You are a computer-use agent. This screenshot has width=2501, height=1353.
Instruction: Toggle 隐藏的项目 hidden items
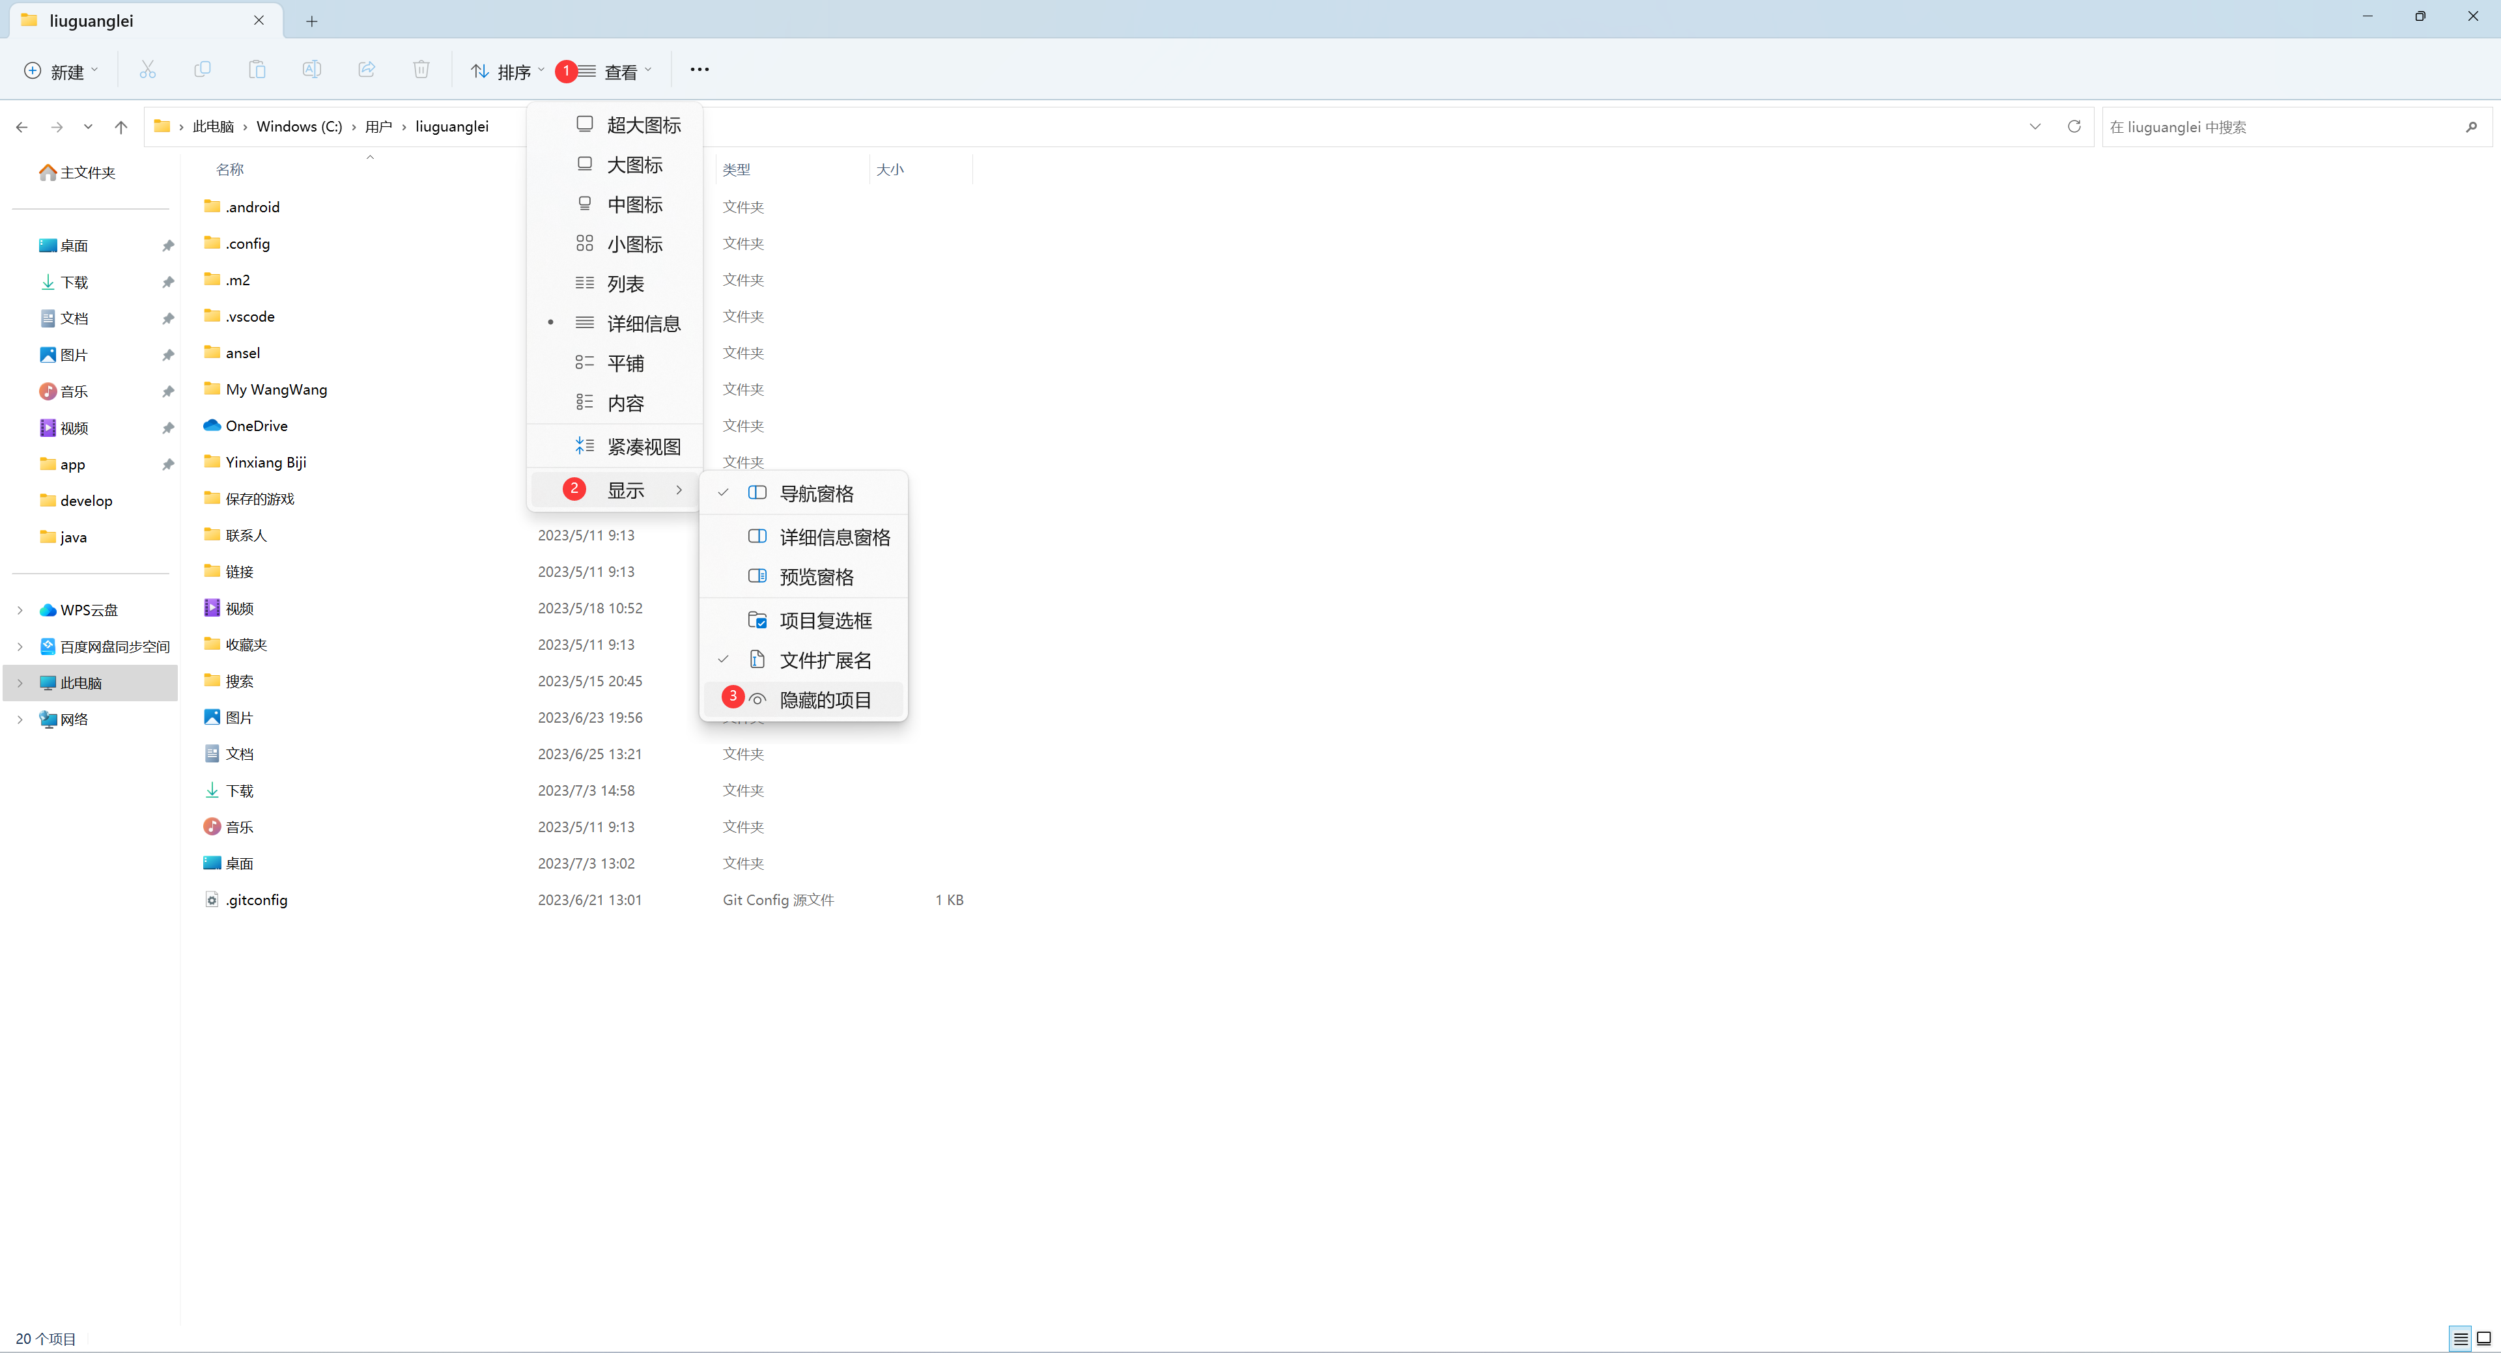804,700
